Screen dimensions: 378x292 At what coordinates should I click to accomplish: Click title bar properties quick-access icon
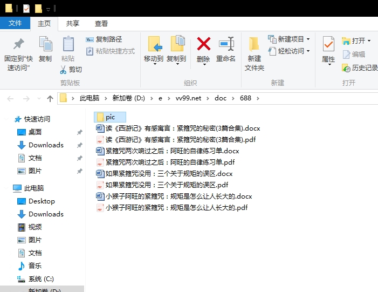(x=26, y=9)
